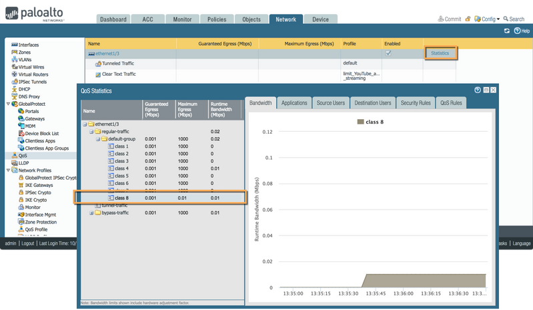
Task: Open DHCP from the Network sidebar
Action: pyautogui.click(x=24, y=89)
